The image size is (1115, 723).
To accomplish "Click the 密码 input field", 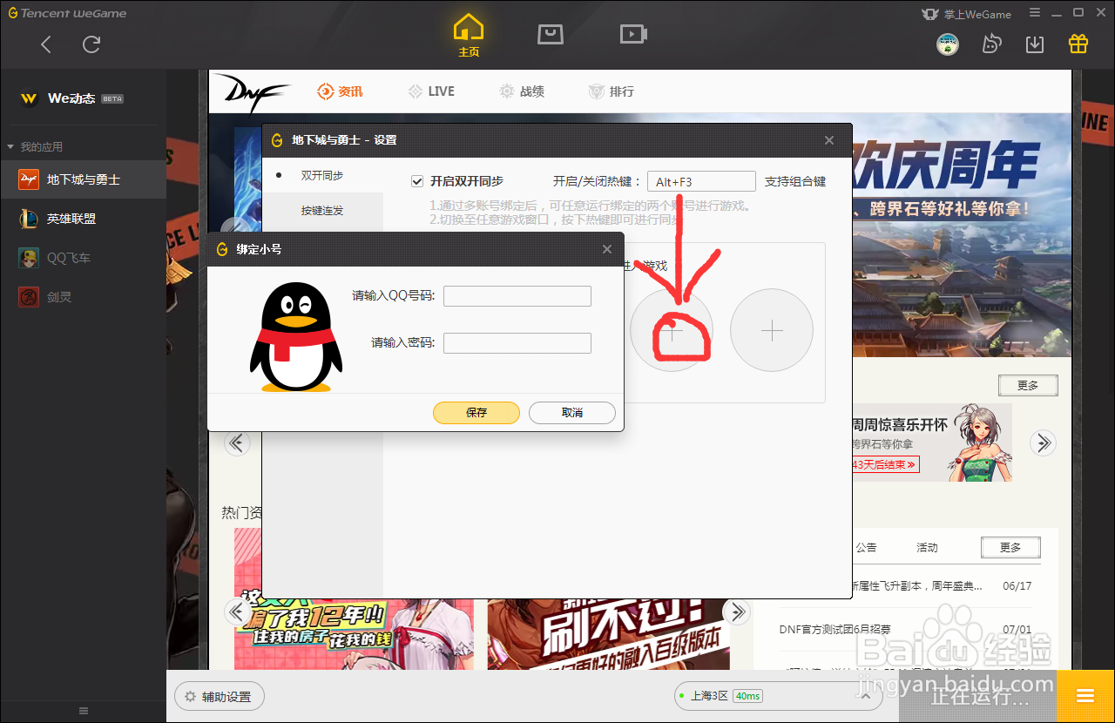I will click(517, 343).
